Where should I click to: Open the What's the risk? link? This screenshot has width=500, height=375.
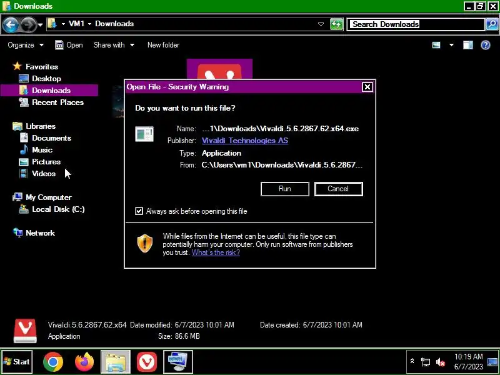coord(216,252)
